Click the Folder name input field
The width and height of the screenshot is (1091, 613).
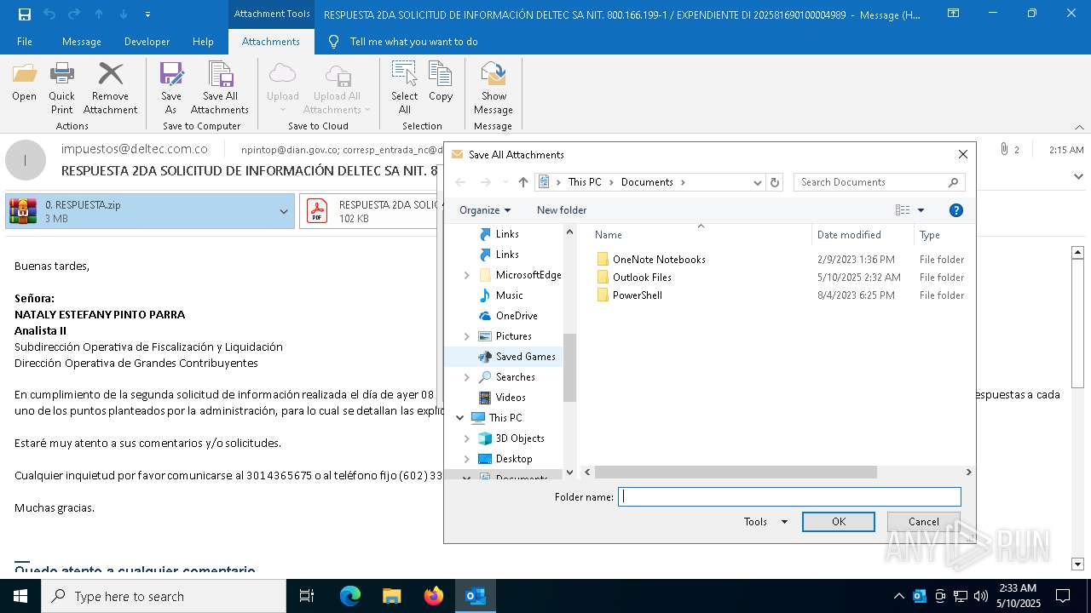tap(789, 497)
